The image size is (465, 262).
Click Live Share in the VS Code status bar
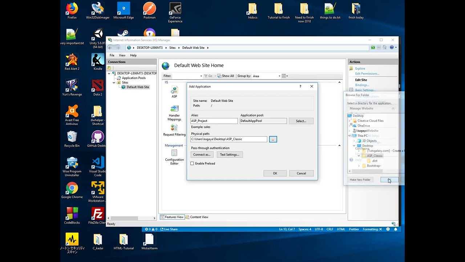tap(169, 229)
